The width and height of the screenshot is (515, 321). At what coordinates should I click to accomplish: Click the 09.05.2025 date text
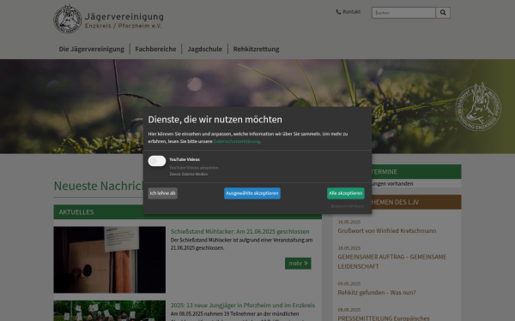tap(348, 283)
